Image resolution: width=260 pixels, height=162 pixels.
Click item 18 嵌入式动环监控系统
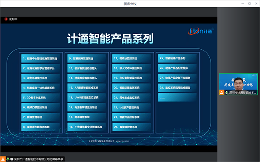[132, 68]
